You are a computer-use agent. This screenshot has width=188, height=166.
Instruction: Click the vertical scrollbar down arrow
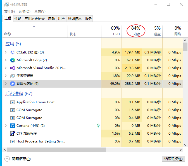[185, 145]
